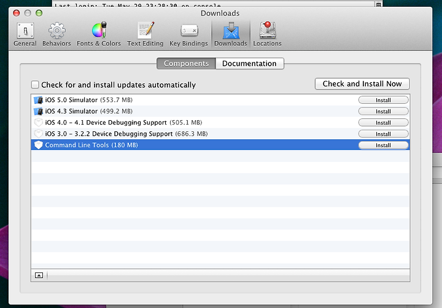Click the iOS 4.0 – 4.1 Debugging Support package icon
Viewport: 442px width, 308px height.
click(38, 123)
